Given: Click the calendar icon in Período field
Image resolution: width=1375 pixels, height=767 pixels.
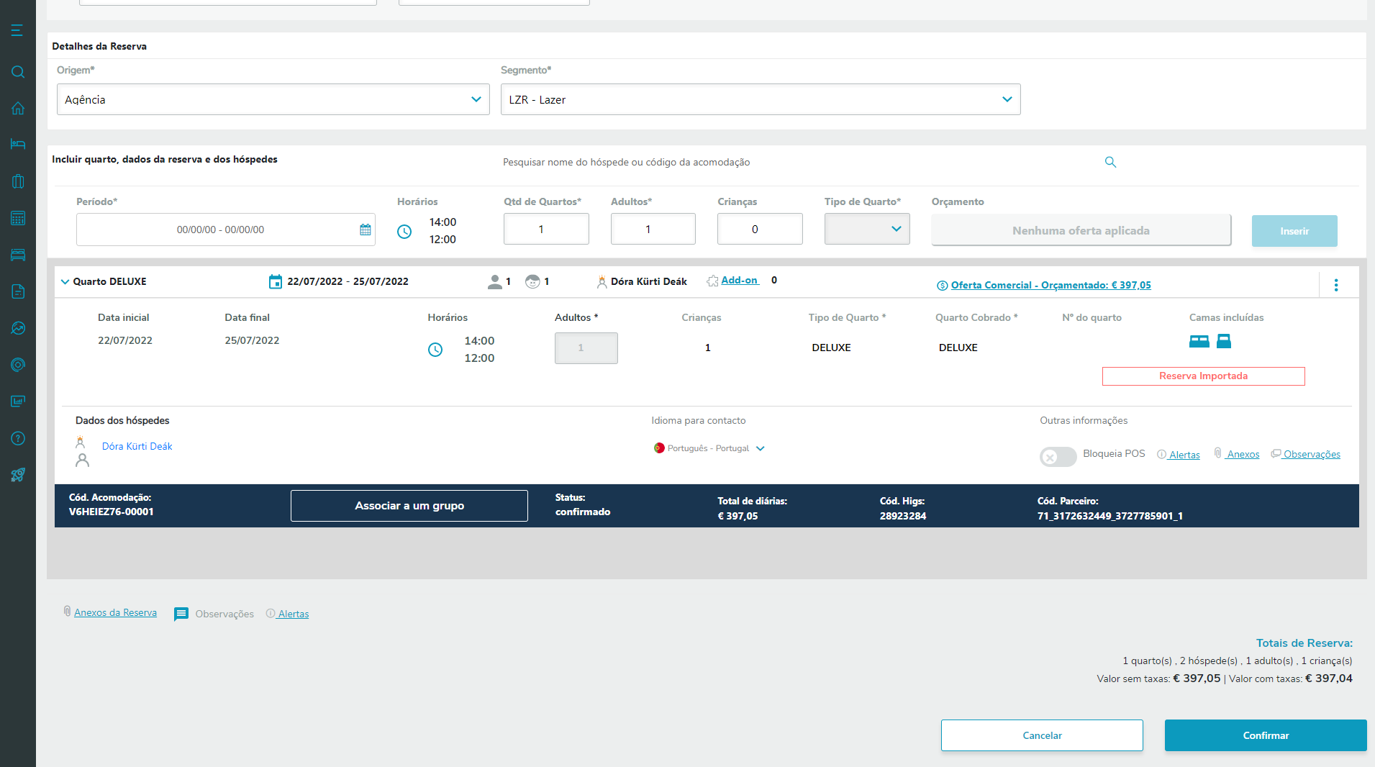Looking at the screenshot, I should coord(366,230).
